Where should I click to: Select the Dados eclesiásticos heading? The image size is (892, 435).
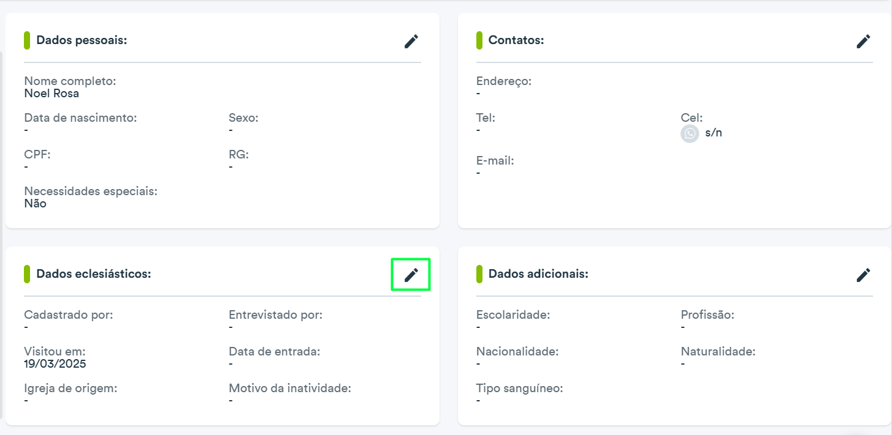[94, 274]
